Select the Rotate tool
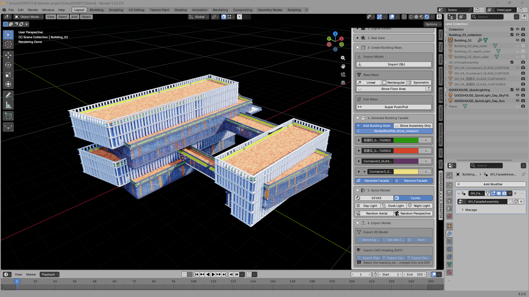The height and width of the screenshot is (297, 529). pyautogui.click(x=8, y=65)
